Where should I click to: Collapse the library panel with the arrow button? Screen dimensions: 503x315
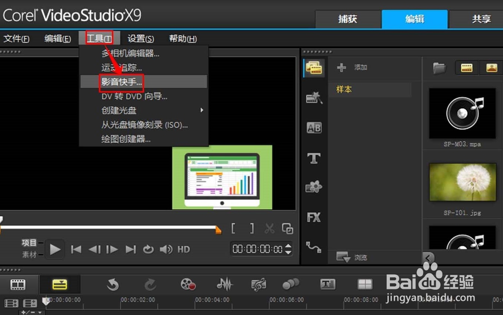click(x=428, y=257)
